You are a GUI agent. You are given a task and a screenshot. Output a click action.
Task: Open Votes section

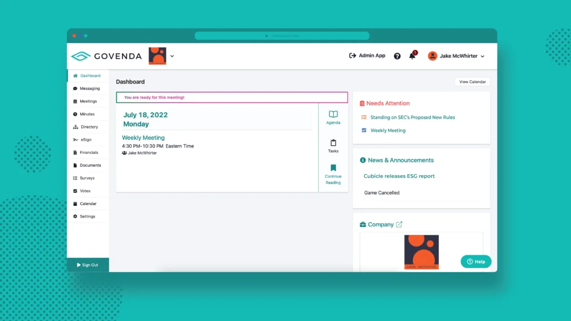coord(88,191)
